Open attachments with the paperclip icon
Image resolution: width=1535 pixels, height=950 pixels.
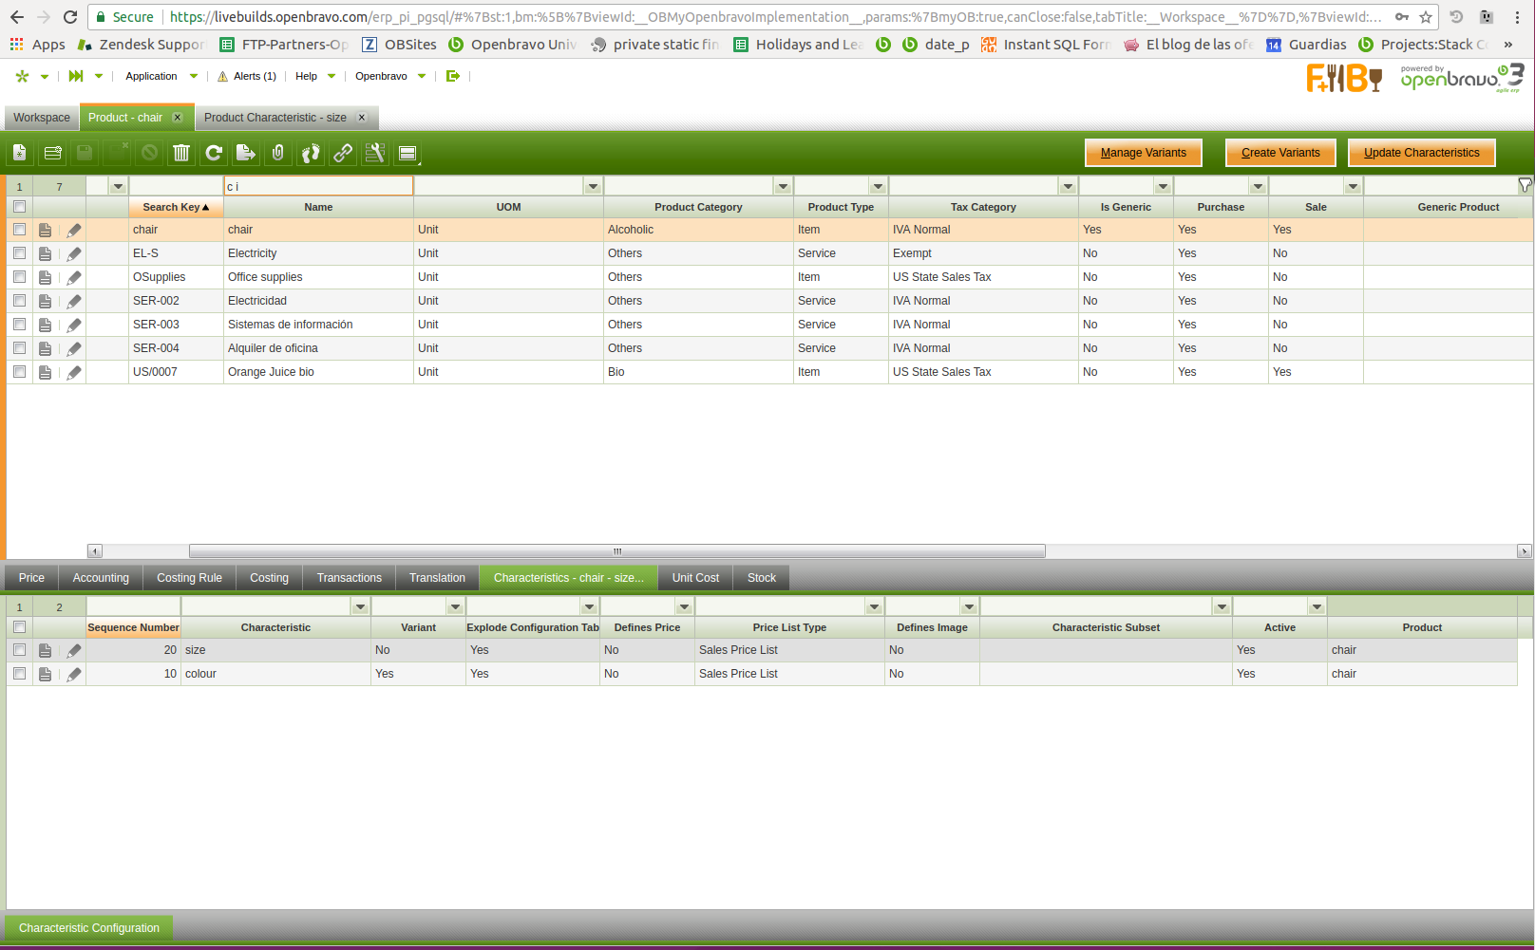tap(278, 153)
